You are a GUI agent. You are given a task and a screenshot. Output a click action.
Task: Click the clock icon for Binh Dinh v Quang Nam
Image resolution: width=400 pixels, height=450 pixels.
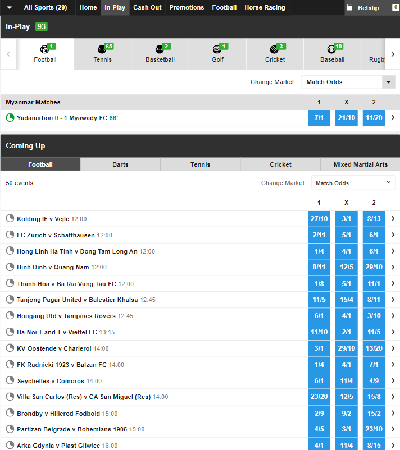10,267
